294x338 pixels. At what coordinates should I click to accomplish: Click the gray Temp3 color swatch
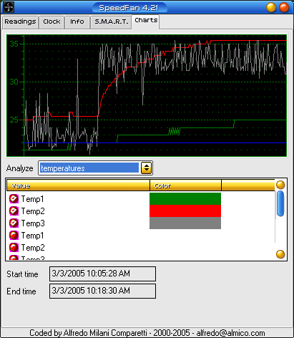tap(185, 223)
